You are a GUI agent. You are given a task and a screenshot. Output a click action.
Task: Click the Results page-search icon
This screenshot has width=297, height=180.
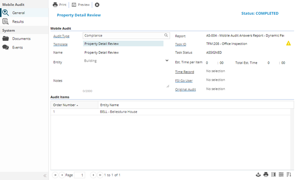5,22
